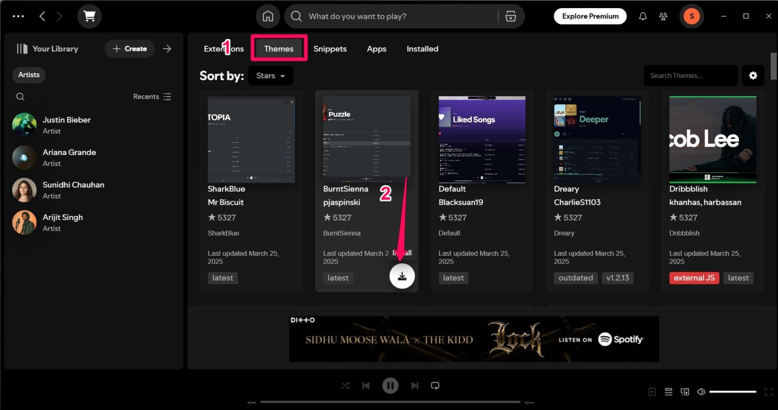This screenshot has height=410, width=778.
Task: Open the notifications bell
Action: 643,16
